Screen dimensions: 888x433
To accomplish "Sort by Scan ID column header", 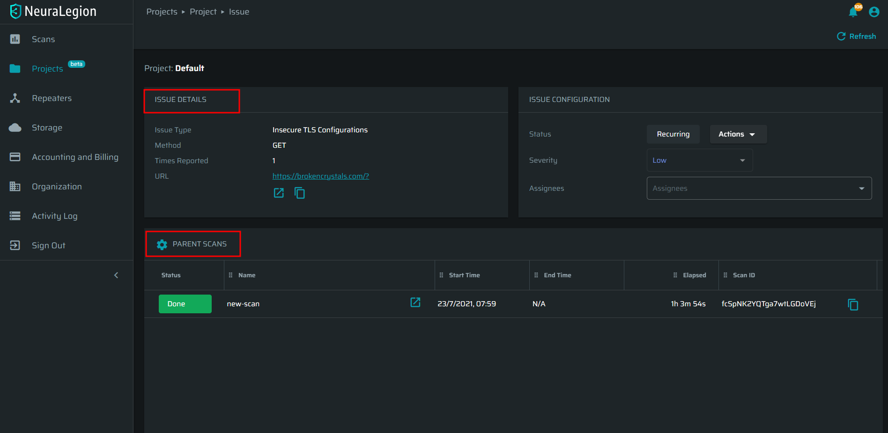I will [744, 275].
